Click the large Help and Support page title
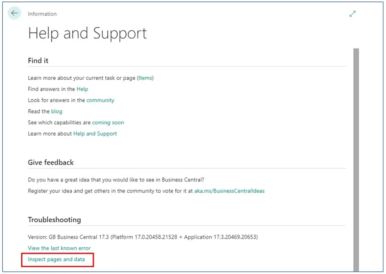This screenshot has height=274, width=386. (x=87, y=34)
